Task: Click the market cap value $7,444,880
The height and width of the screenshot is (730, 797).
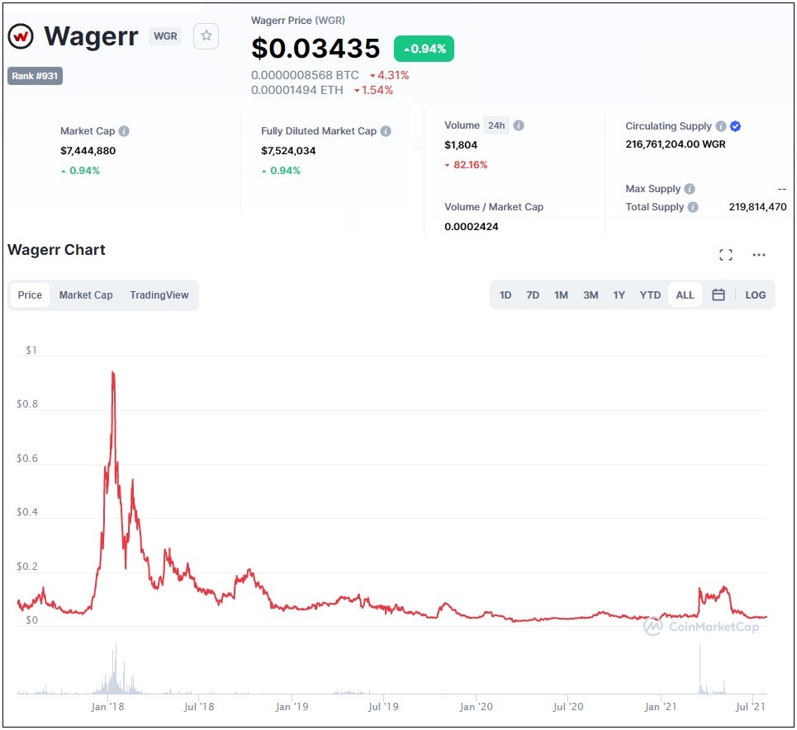Action: [88, 151]
